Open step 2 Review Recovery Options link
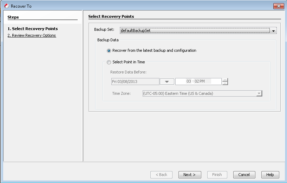The height and width of the screenshot is (183, 287). point(32,35)
